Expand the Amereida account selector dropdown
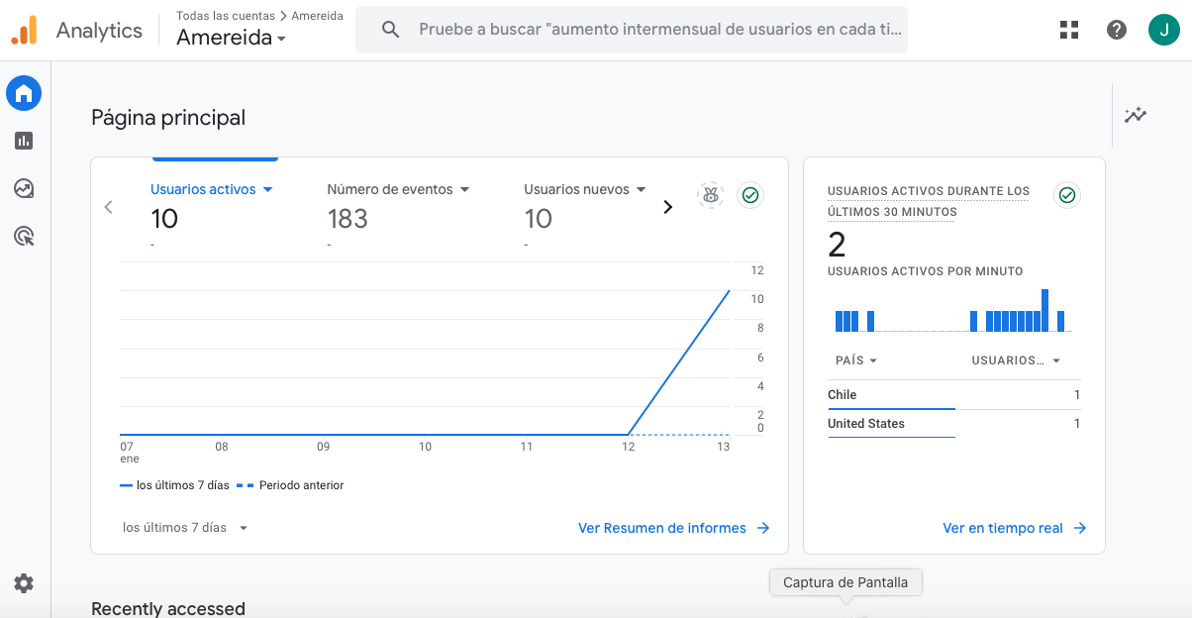 232,39
